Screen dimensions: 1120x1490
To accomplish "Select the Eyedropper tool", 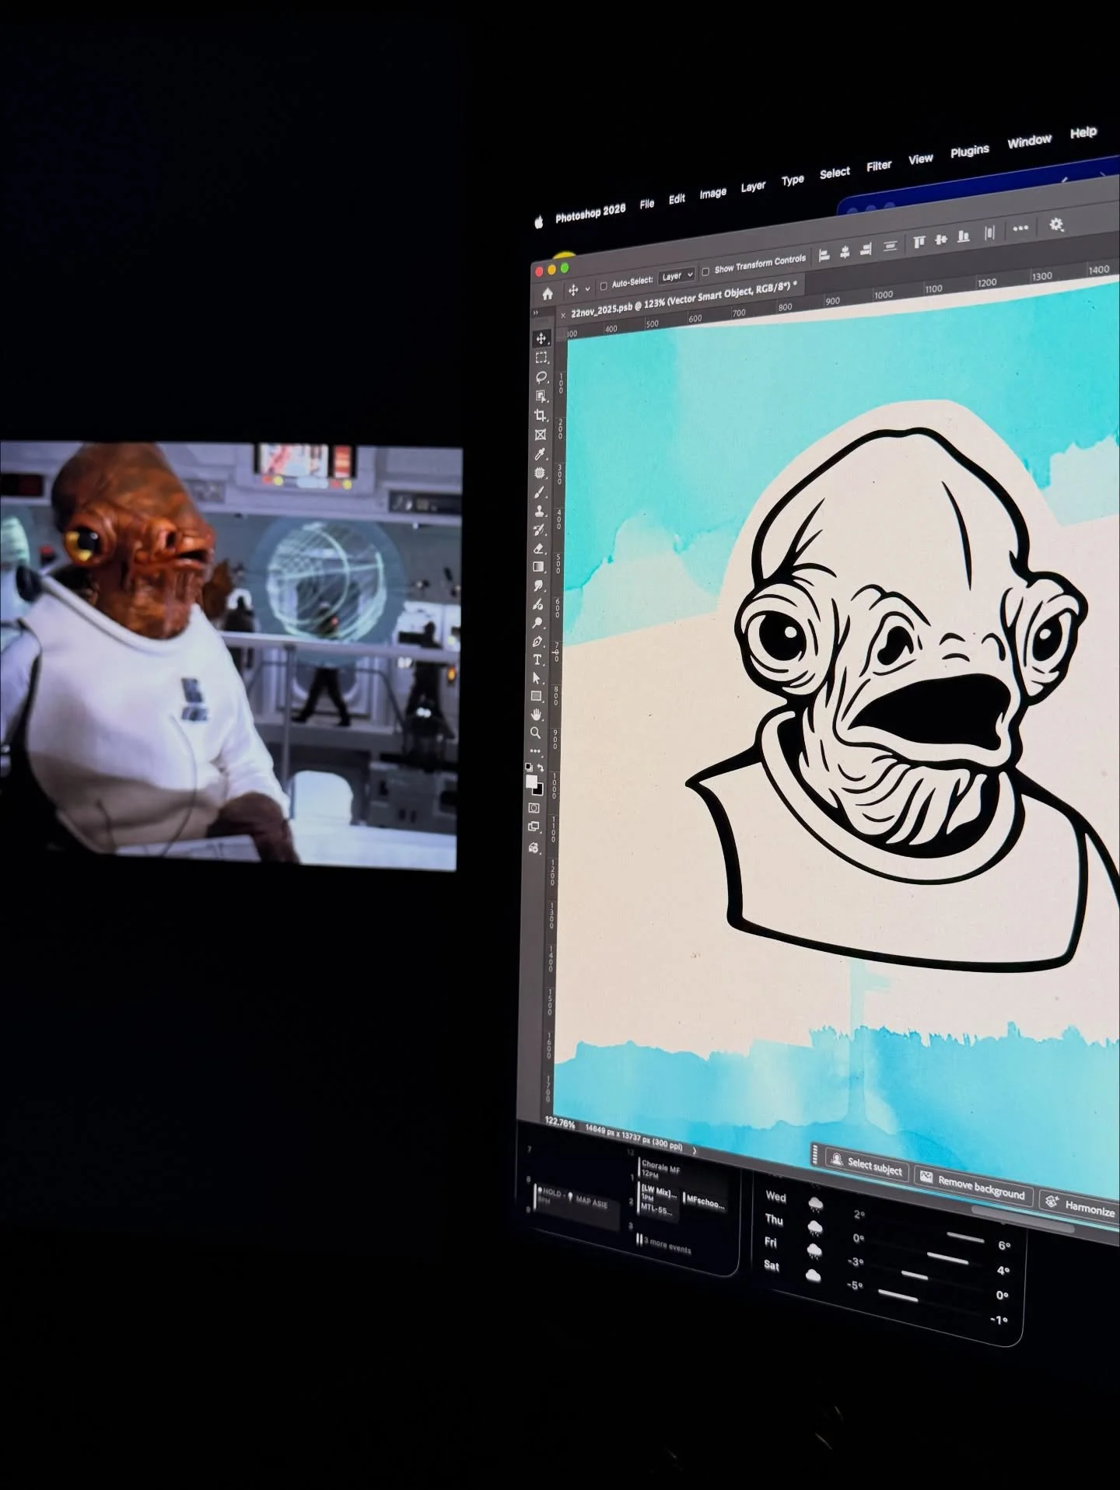I will (541, 454).
